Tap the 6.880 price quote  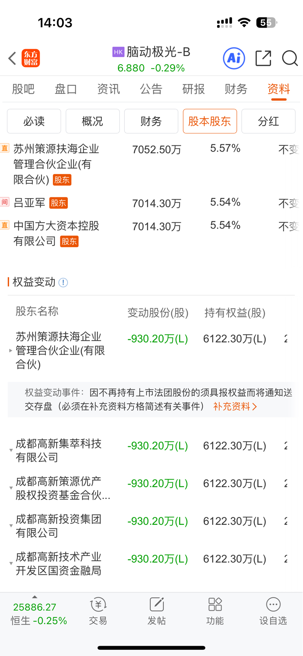click(131, 68)
